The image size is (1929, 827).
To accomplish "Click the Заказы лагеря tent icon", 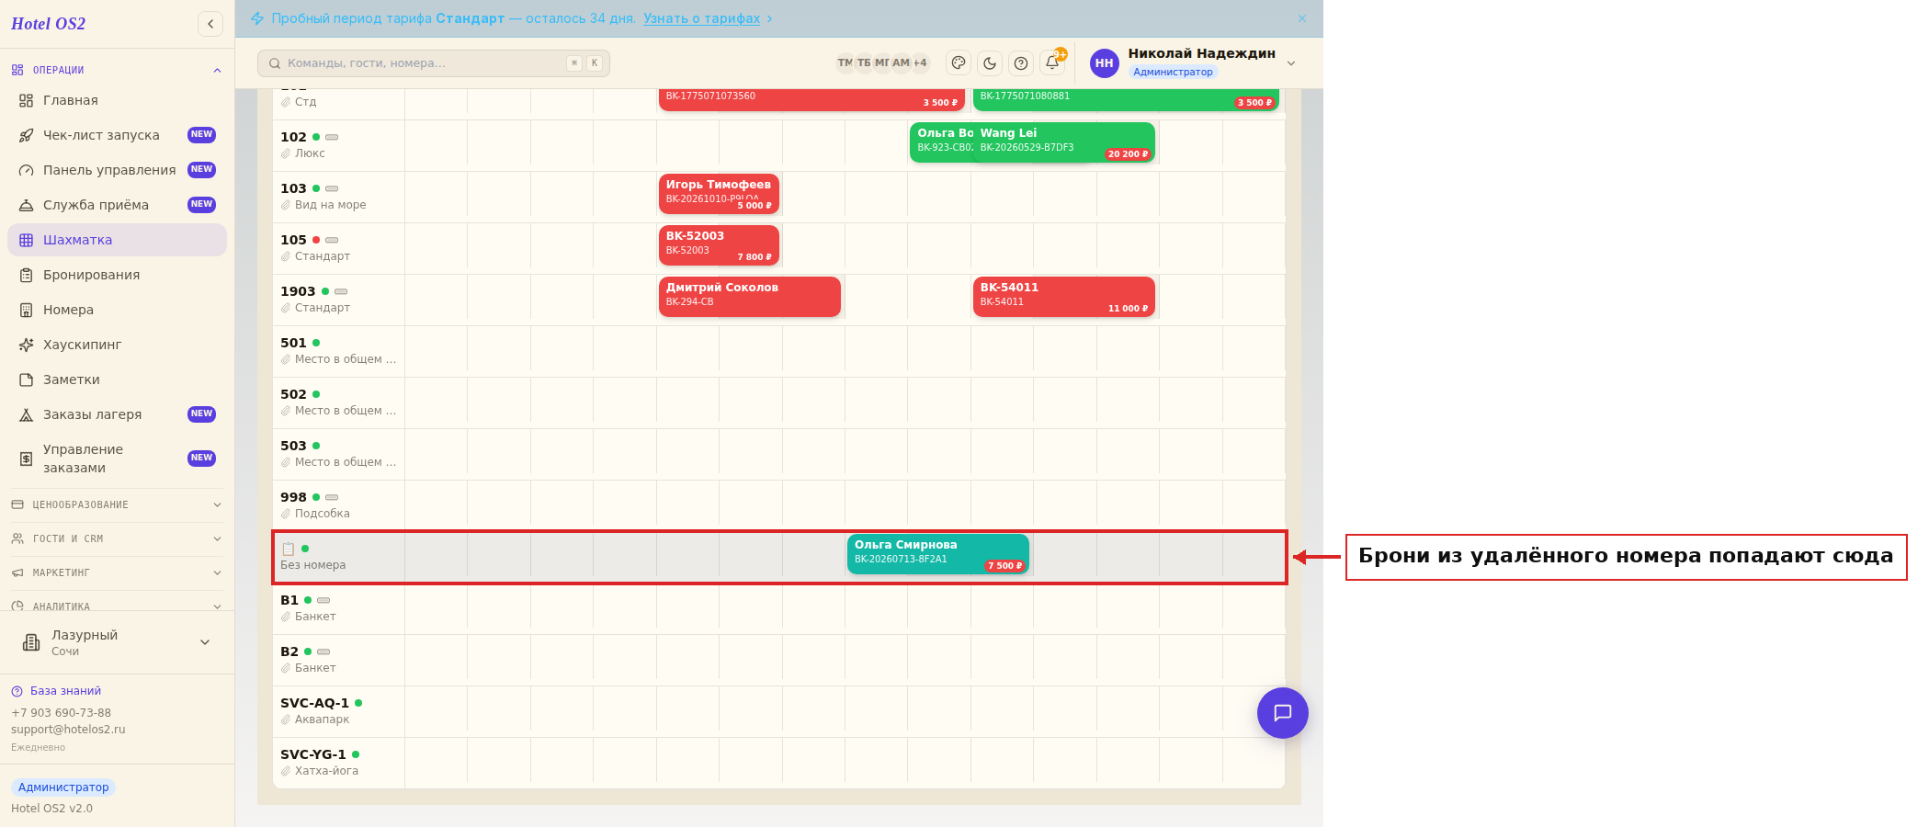I will (x=27, y=414).
